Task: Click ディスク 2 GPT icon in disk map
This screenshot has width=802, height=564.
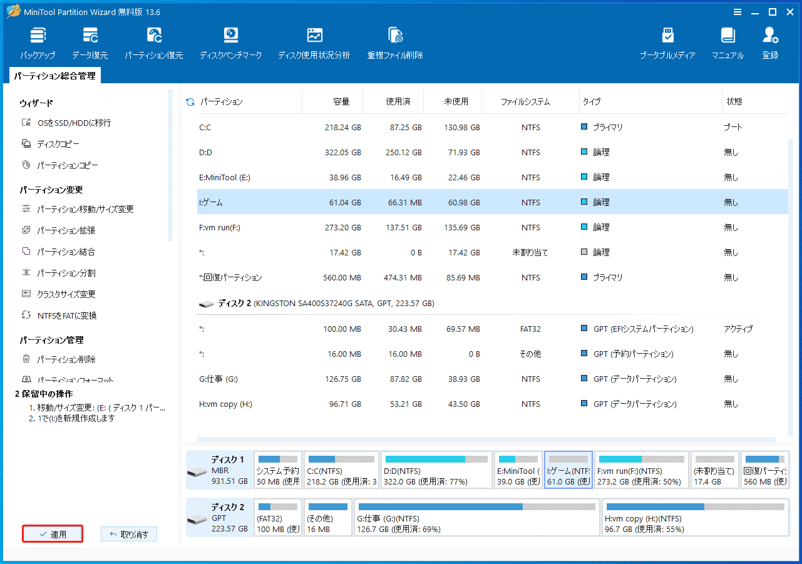Action: point(197,520)
